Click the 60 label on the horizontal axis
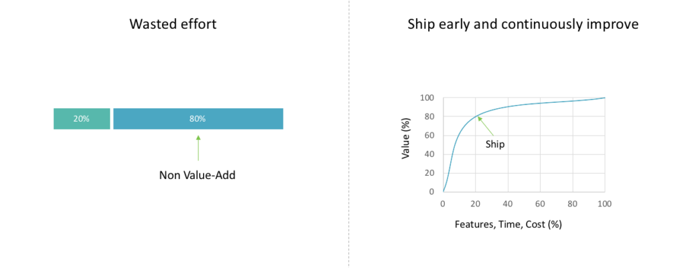This screenshot has width=686, height=268. [x=540, y=203]
